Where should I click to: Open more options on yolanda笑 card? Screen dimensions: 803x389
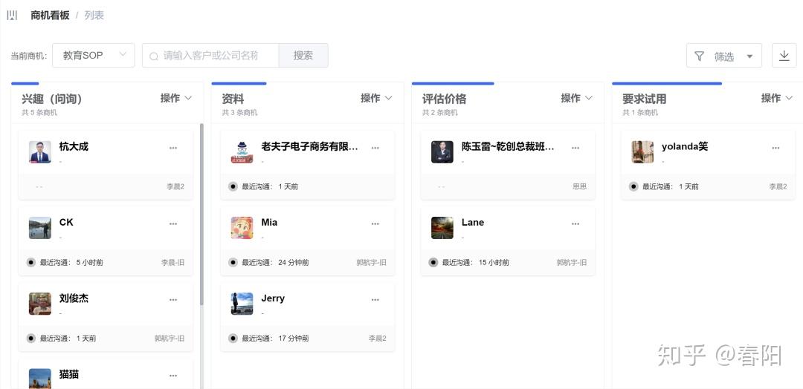(775, 148)
